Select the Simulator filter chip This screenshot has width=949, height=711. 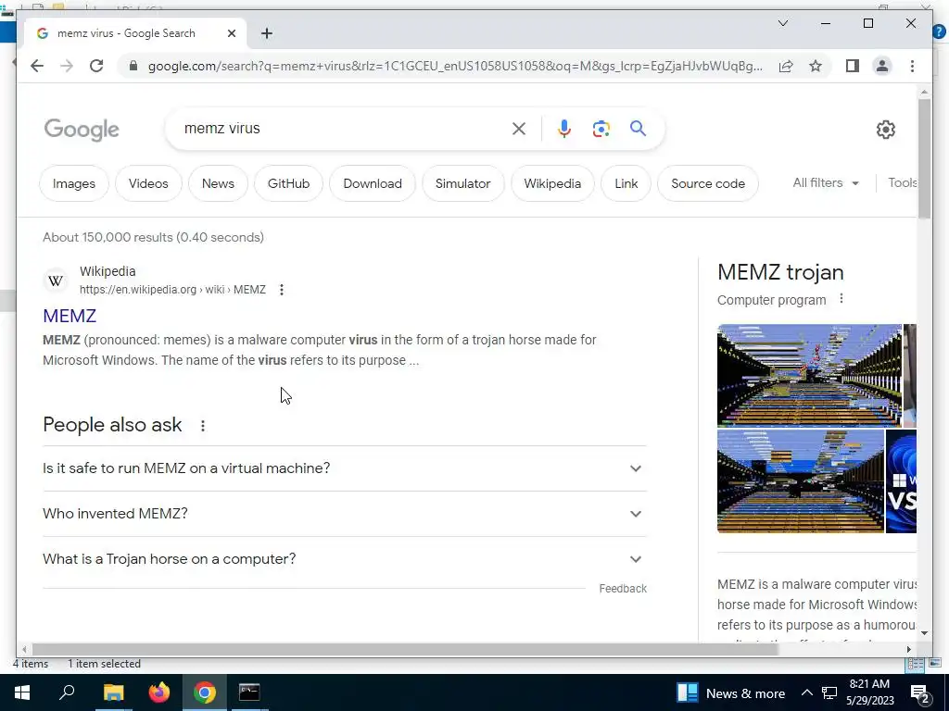(x=463, y=183)
